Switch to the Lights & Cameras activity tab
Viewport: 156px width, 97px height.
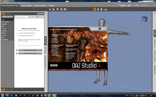click(40, 6)
